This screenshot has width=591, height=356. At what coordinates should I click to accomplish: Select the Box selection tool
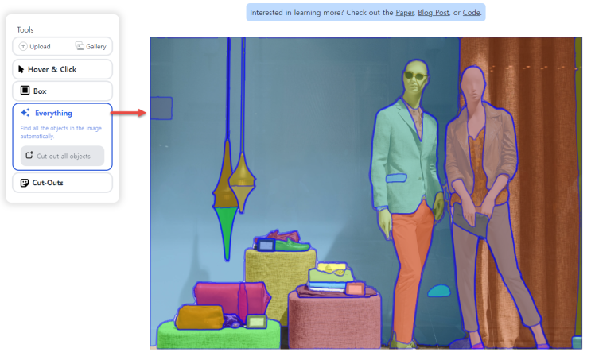point(63,91)
